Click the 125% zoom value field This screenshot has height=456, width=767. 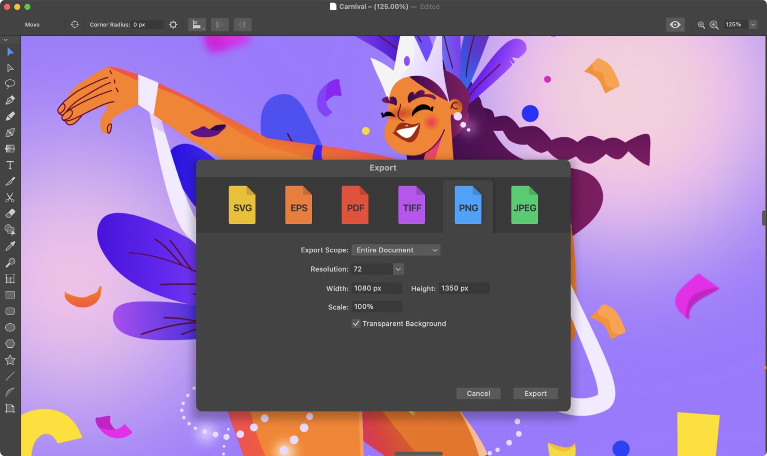click(735, 24)
